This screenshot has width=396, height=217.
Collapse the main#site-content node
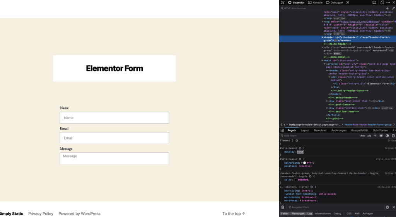(322, 61)
